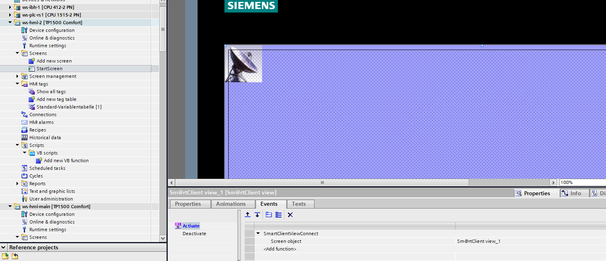This screenshot has height=261, width=606.
Task: Click the move function up arrow icon
Action: 248,215
